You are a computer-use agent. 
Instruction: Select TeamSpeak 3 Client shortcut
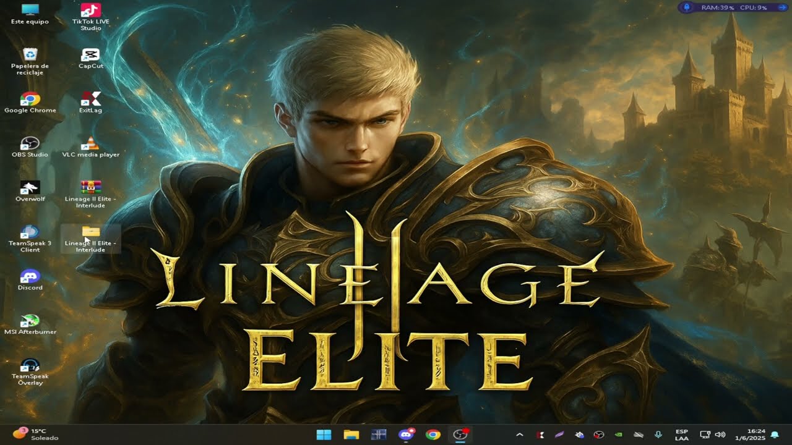30,239
